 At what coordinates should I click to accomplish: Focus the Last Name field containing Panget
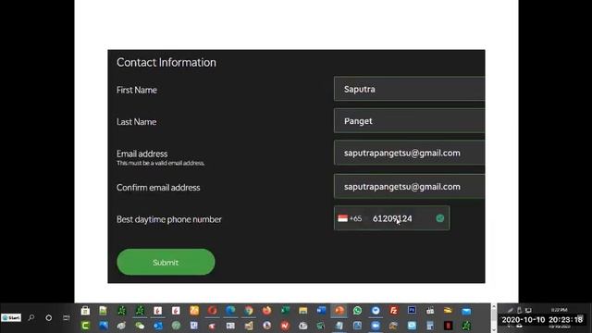click(x=409, y=121)
